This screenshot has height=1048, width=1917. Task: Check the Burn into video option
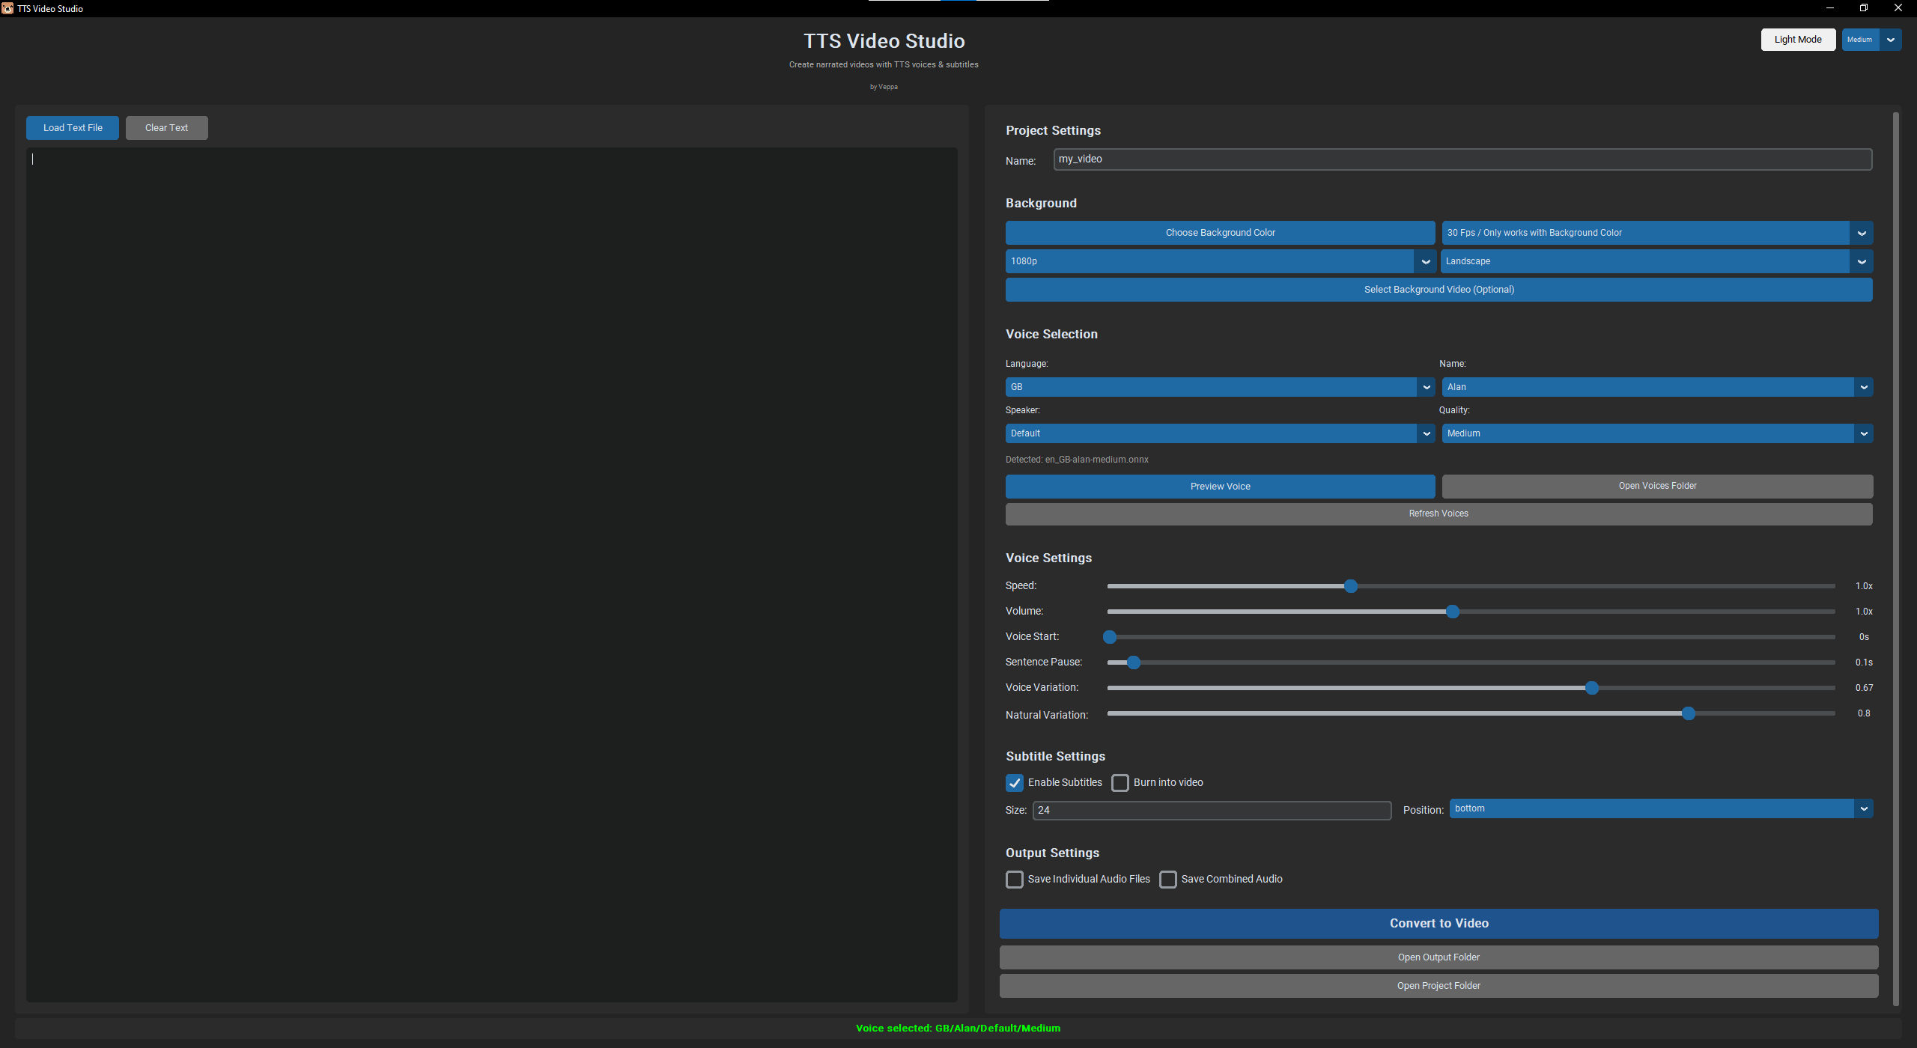pos(1119,783)
